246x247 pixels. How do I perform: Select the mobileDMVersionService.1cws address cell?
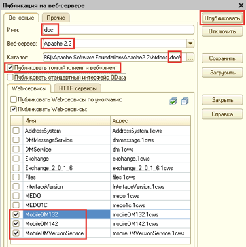(x=150, y=233)
